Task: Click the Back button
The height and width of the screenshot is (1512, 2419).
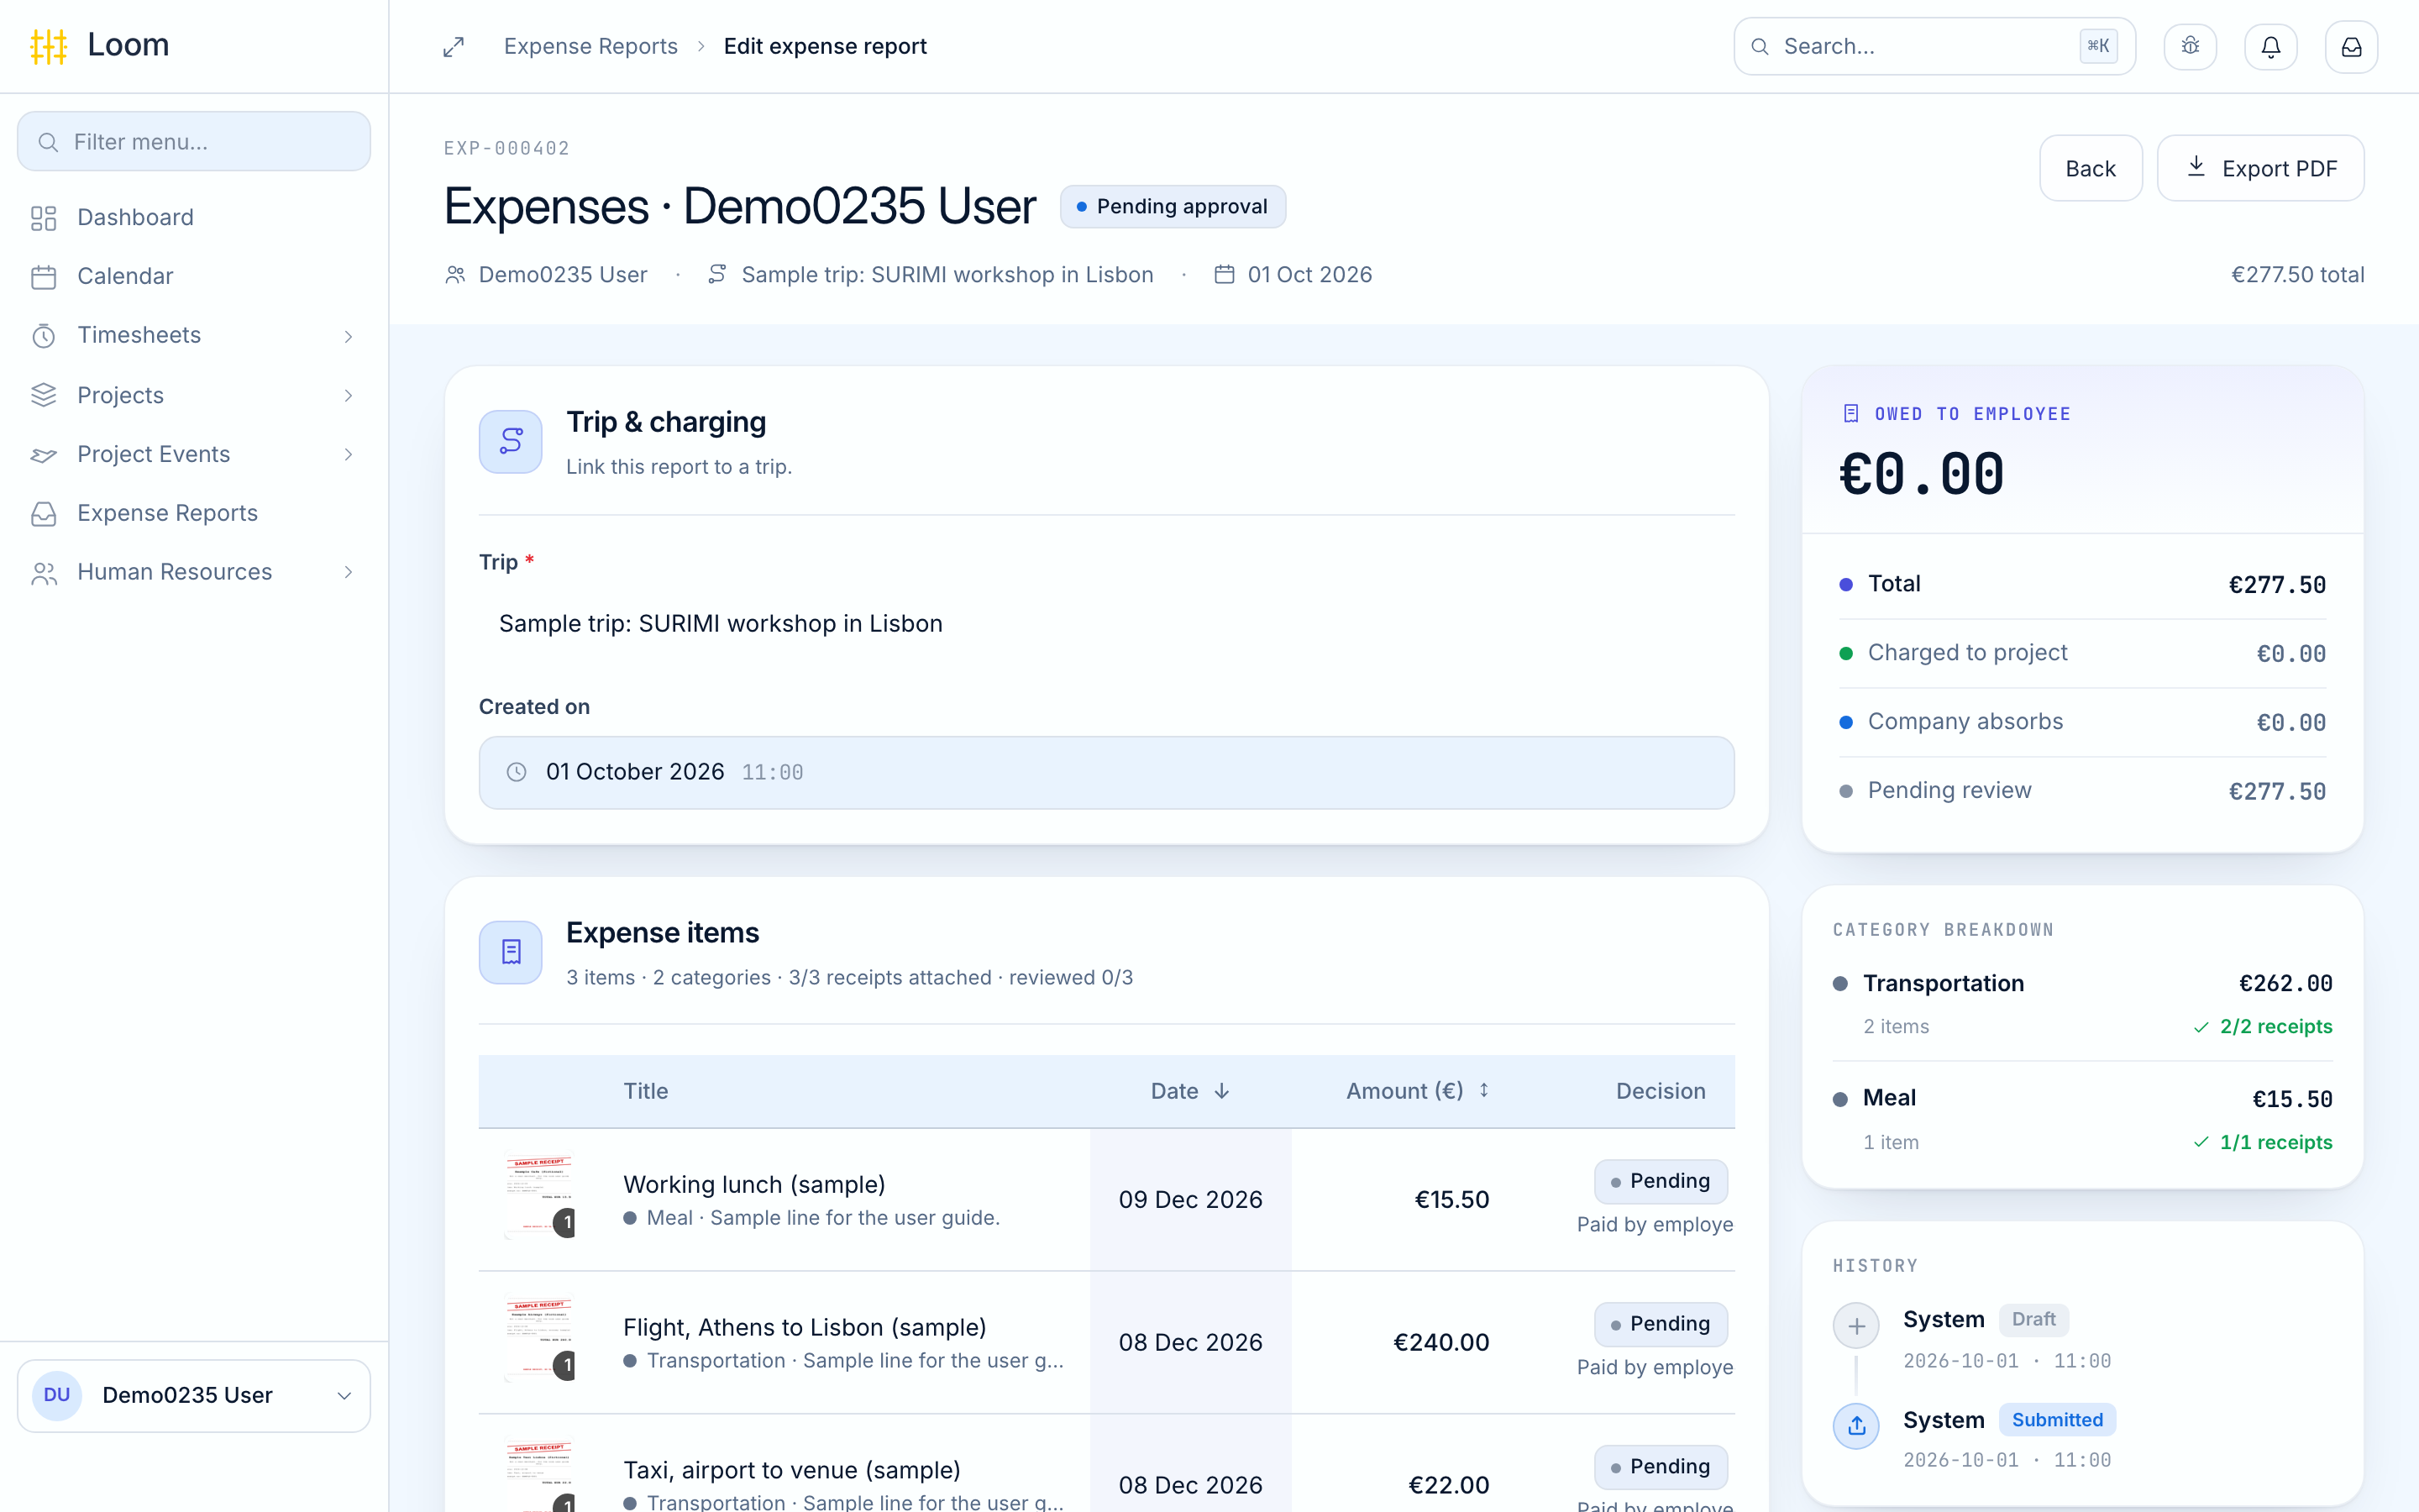Action: pyautogui.click(x=2090, y=168)
